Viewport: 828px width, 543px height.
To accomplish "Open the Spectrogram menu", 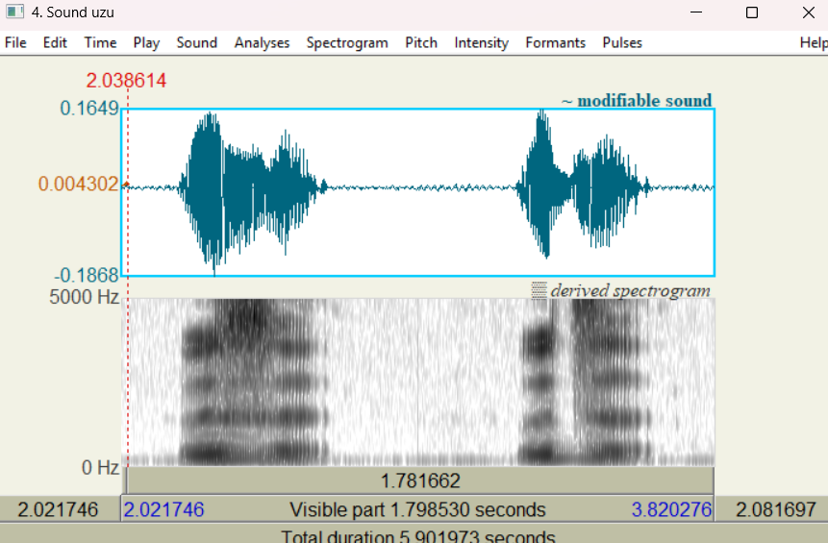I will (x=347, y=42).
